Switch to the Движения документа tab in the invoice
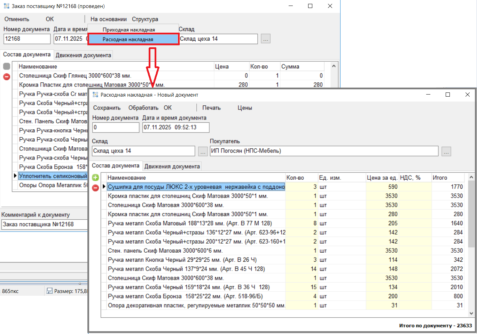 pyautogui.click(x=172, y=166)
